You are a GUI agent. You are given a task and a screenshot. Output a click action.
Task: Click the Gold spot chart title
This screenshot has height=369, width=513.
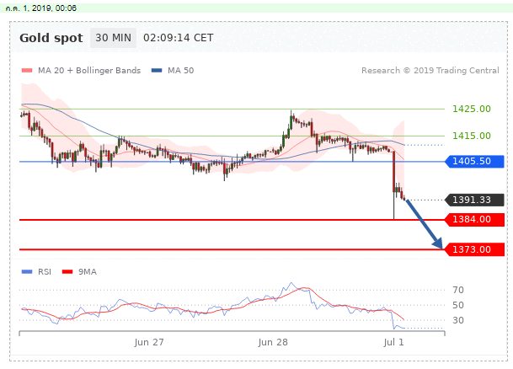coord(51,38)
